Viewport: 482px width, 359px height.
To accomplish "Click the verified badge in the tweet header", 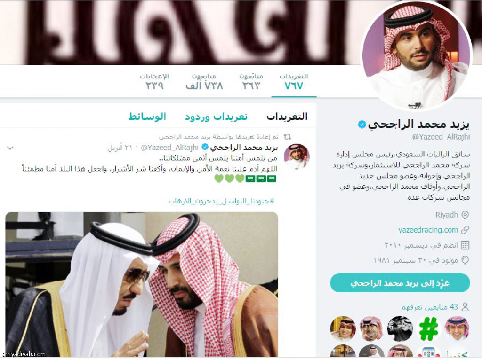I will (x=205, y=147).
